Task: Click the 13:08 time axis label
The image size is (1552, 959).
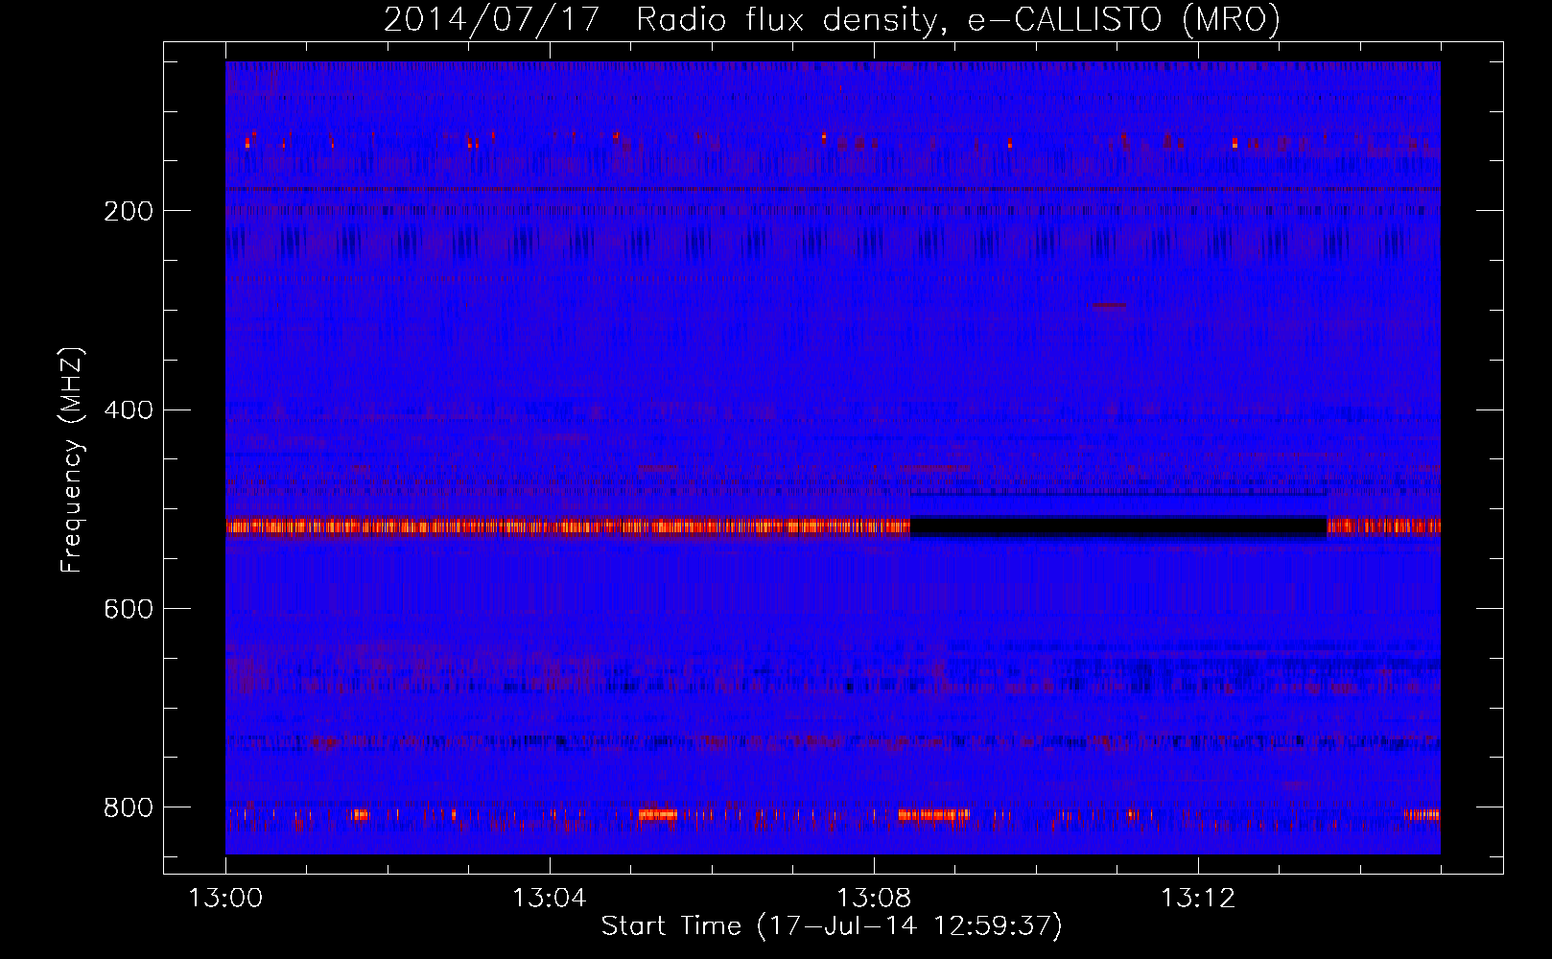Action: 873,899
